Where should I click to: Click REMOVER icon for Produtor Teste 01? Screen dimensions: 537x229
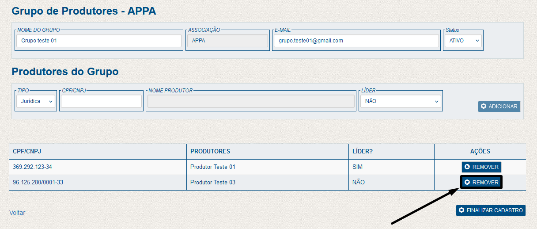(x=467, y=167)
